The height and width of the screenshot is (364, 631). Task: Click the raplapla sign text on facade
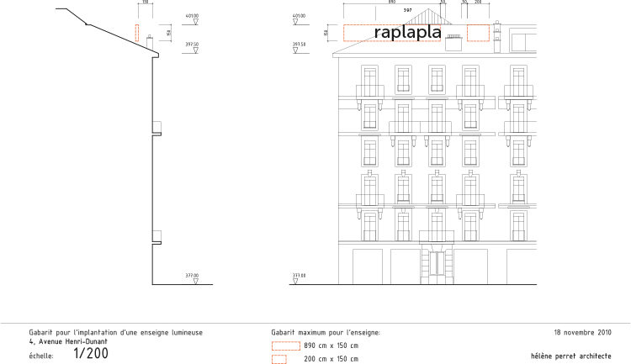pyautogui.click(x=407, y=33)
